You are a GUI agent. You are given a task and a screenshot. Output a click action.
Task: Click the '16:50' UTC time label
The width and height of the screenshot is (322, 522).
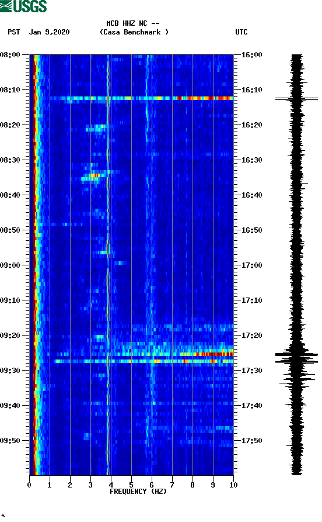(x=251, y=230)
